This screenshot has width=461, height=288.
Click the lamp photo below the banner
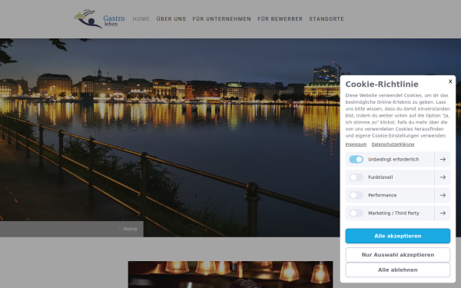230,274
